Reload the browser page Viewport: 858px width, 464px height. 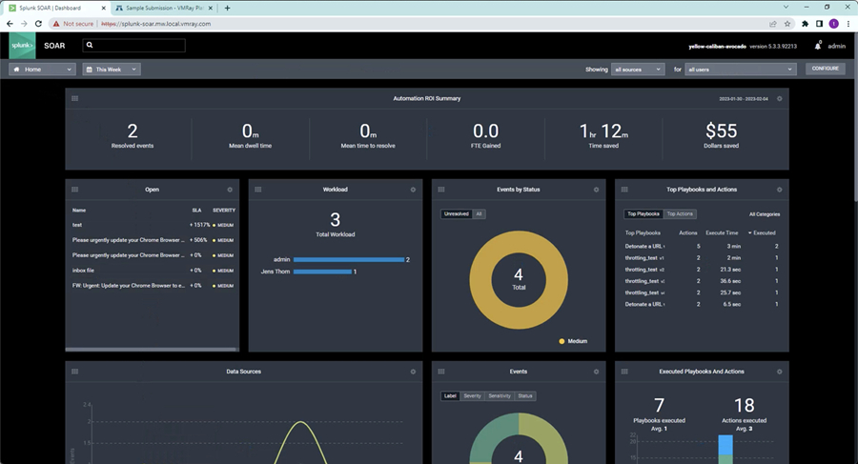pos(38,24)
